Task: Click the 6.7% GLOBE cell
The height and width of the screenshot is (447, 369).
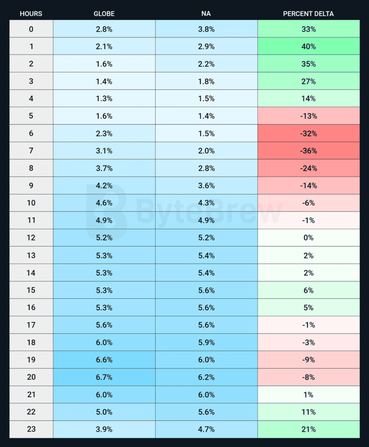Action: [x=104, y=377]
